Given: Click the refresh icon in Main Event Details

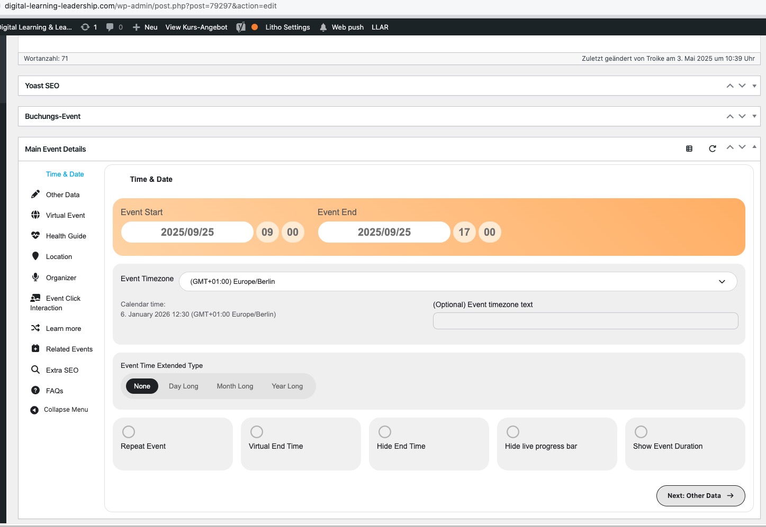Looking at the screenshot, I should pyautogui.click(x=712, y=149).
